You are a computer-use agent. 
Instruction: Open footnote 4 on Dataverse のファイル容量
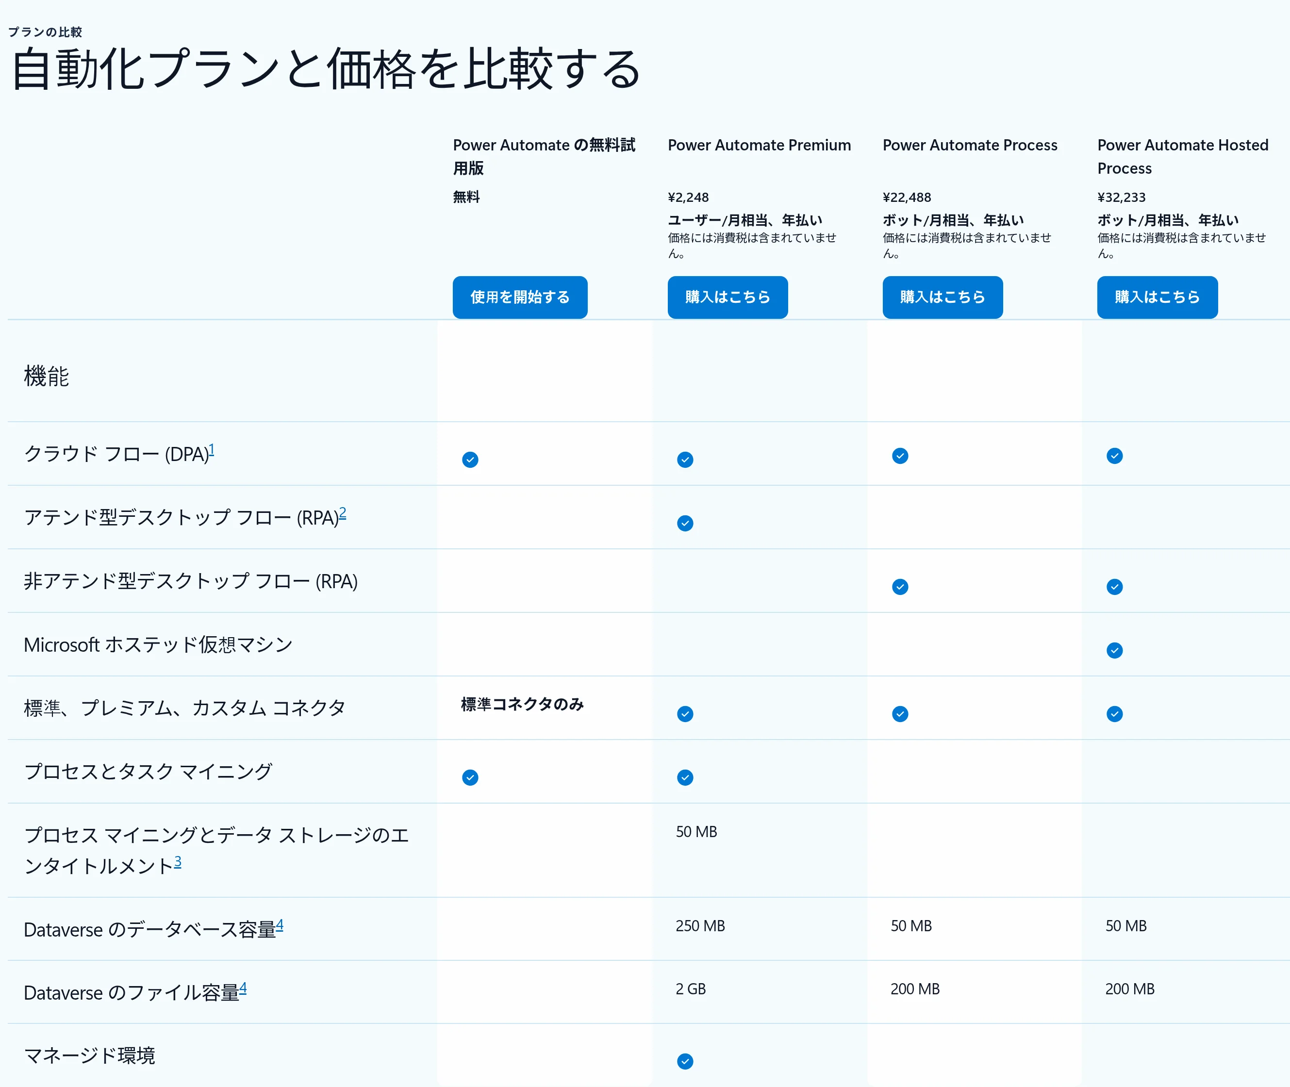coord(243,988)
